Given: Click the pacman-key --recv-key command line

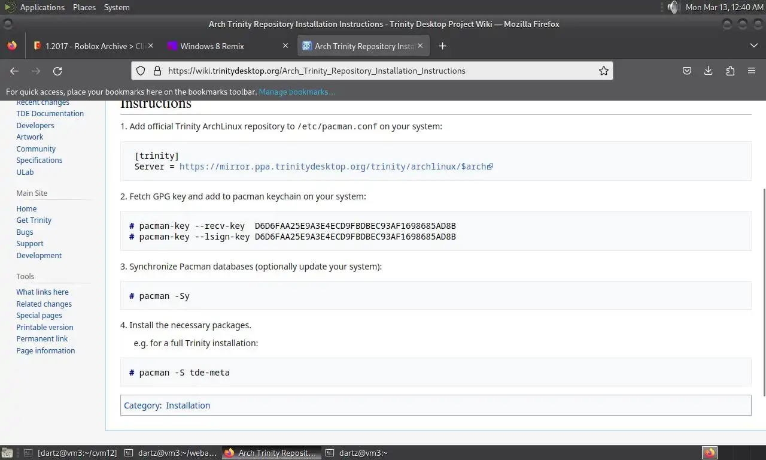Looking at the screenshot, I should point(293,226).
